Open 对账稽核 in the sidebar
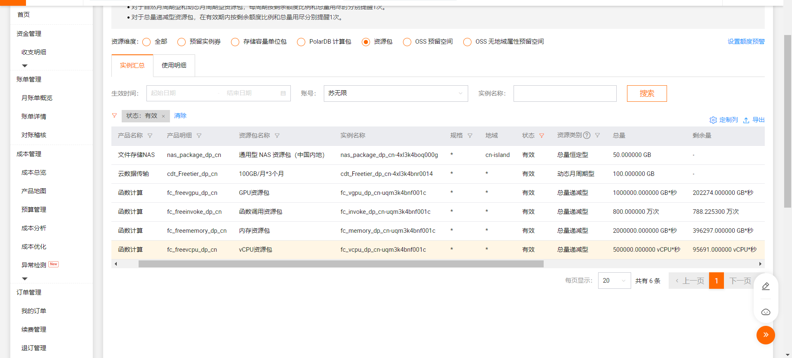 34,135
